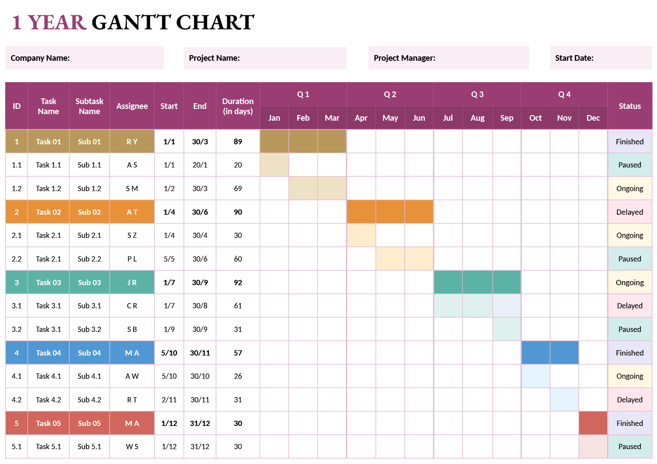This screenshot has height=464, width=657.
Task: Click the 20/1 end date cell
Action: click(x=200, y=165)
